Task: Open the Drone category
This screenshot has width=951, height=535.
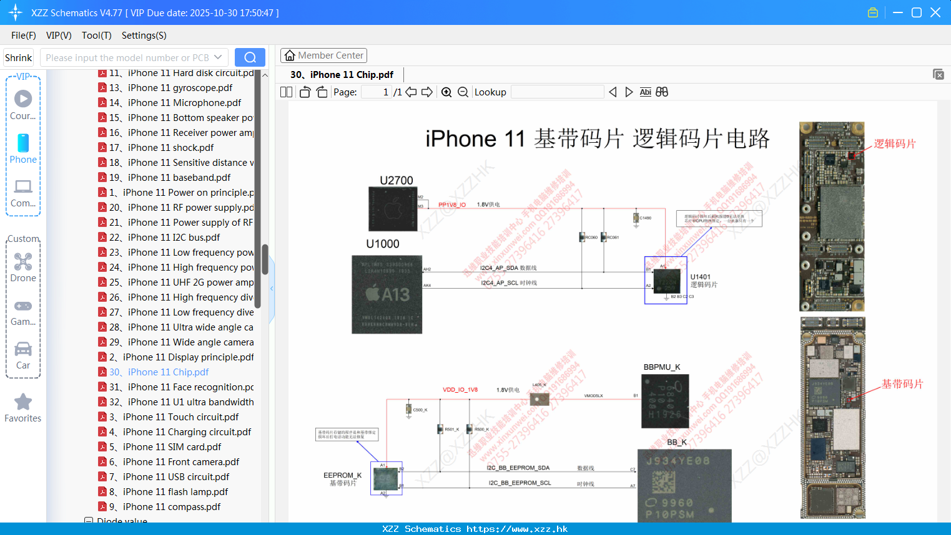Action: click(x=23, y=267)
